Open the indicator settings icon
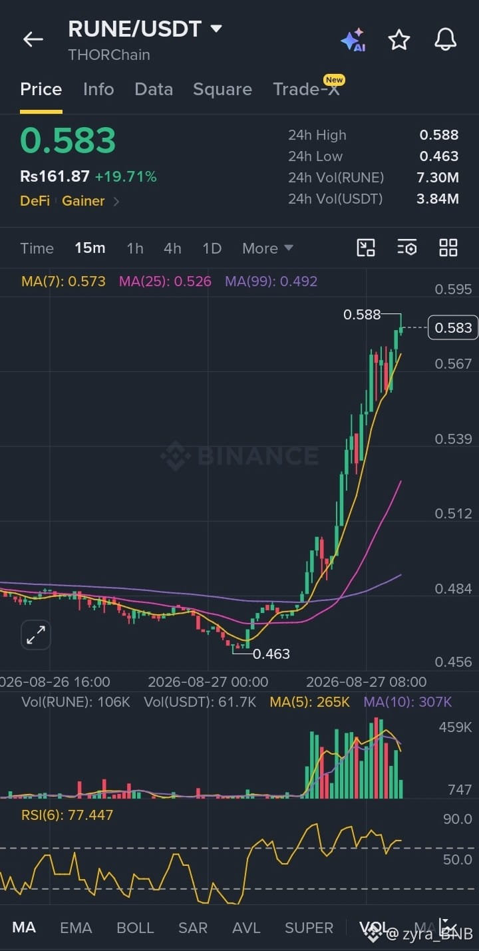This screenshot has height=951, width=479. pos(406,248)
